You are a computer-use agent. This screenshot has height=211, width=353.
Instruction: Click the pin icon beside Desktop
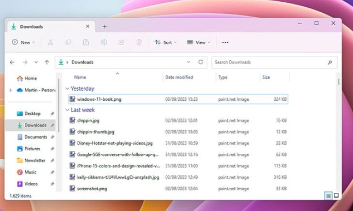pyautogui.click(x=52, y=114)
